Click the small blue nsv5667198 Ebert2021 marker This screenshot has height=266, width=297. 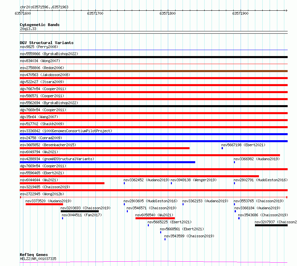pos(222,148)
